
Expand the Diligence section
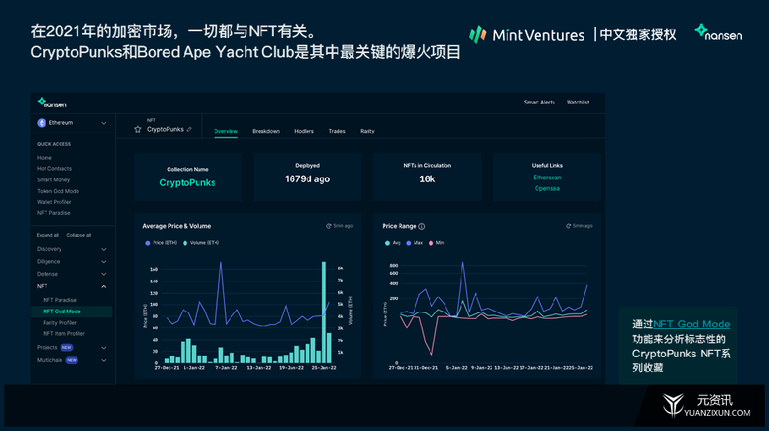[103, 261]
